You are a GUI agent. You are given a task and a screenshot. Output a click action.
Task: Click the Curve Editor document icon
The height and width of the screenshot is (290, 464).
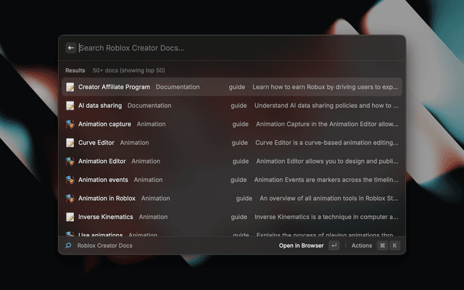point(70,143)
